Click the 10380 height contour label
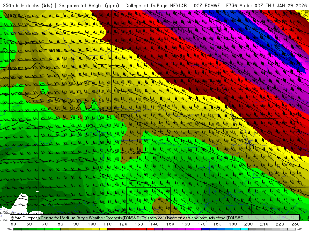Image resolution: width=309 pixels, height=231 pixels. pyautogui.click(x=14, y=69)
